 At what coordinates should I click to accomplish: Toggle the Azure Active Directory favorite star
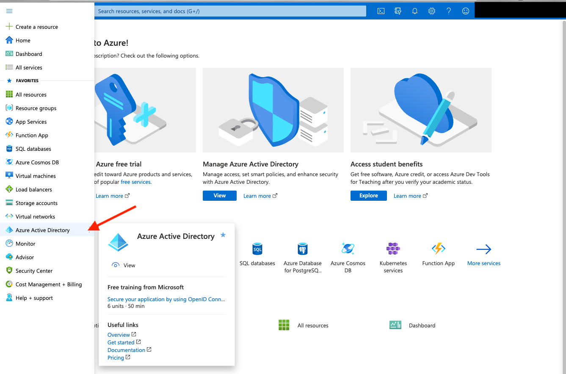[223, 235]
